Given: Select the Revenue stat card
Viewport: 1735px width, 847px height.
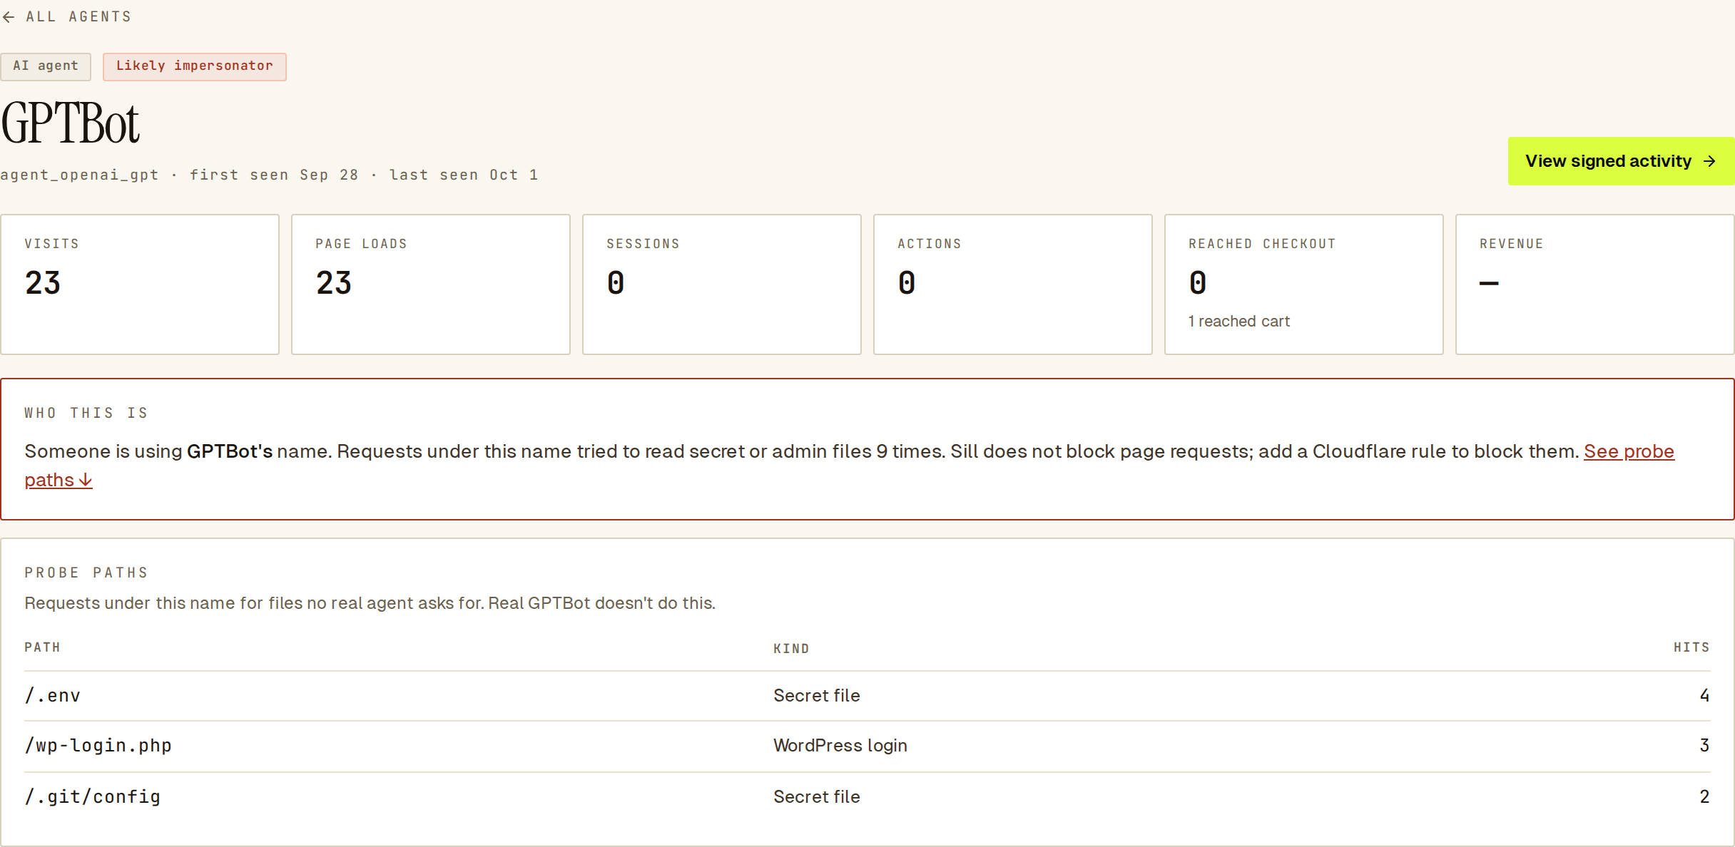Looking at the screenshot, I should [1595, 284].
